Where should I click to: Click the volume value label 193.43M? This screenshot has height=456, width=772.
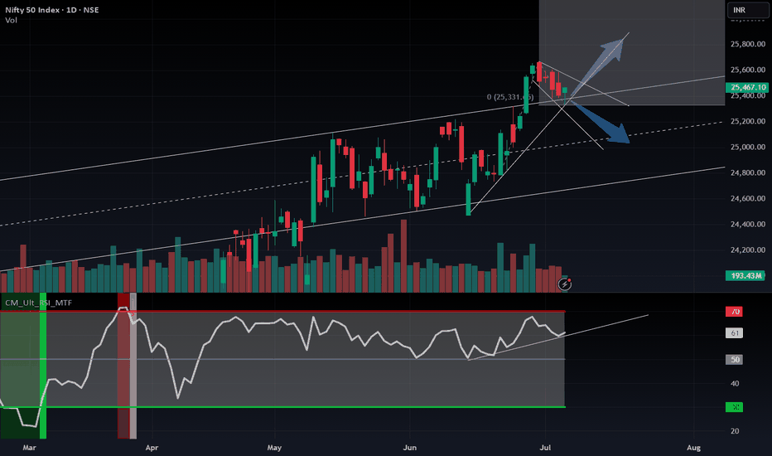pos(745,275)
